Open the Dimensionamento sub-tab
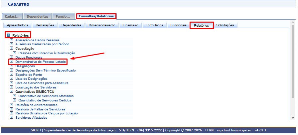This screenshot has width=298, height=135. click(102, 25)
